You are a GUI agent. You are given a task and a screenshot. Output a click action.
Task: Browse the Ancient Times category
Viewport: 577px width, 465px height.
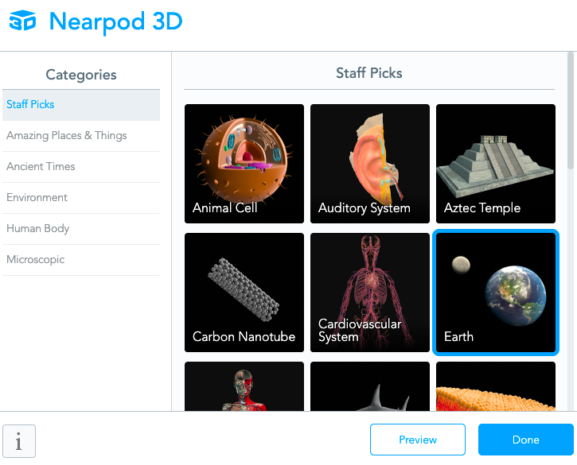point(81,167)
